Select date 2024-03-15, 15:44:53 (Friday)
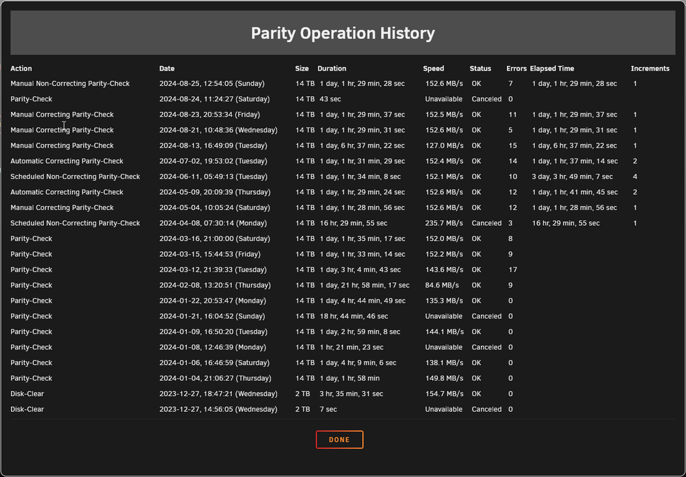The height and width of the screenshot is (477, 686). pos(209,254)
